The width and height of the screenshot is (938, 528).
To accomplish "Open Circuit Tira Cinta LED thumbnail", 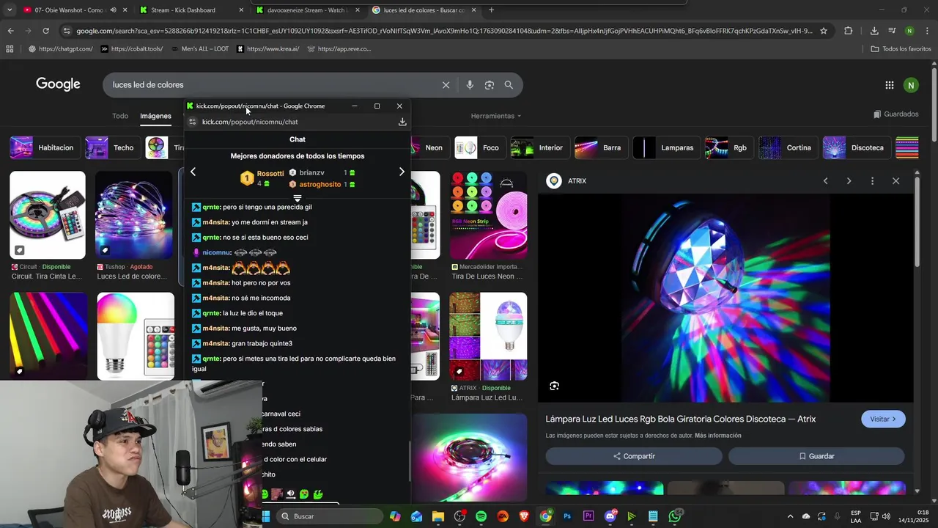I will (48, 216).
